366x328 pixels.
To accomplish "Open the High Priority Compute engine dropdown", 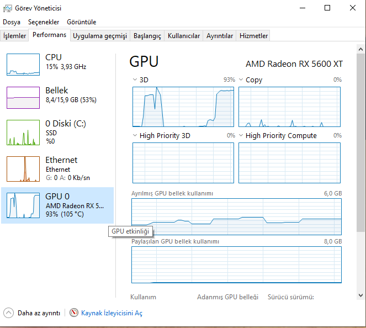I will [x=241, y=135].
